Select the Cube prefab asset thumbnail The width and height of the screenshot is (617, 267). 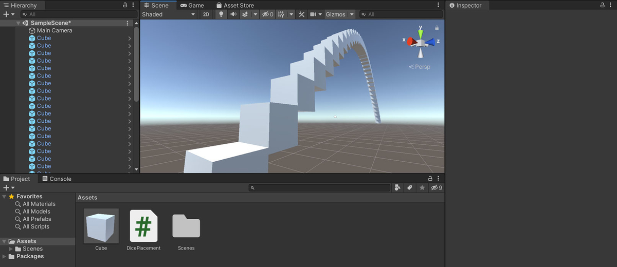pyautogui.click(x=101, y=226)
